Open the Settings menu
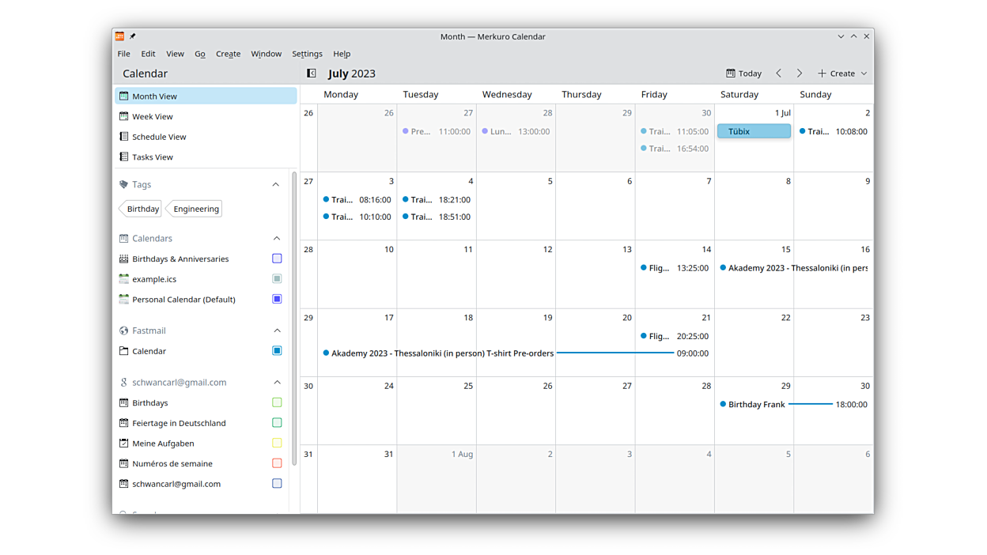The height and width of the screenshot is (555, 987). coord(307,54)
